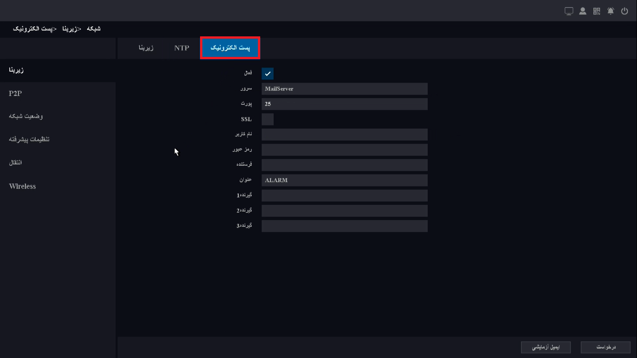Screen dimensions: 637x358
Task: Click the رمز عبور password field
Action: click(345, 150)
